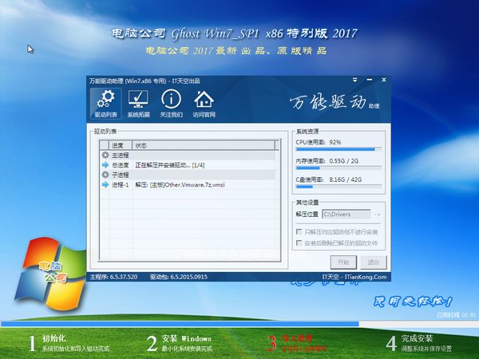The height and width of the screenshot is (359, 479).
Task: Click the IT天空 - ITianKong.Com link
Action: (354, 277)
